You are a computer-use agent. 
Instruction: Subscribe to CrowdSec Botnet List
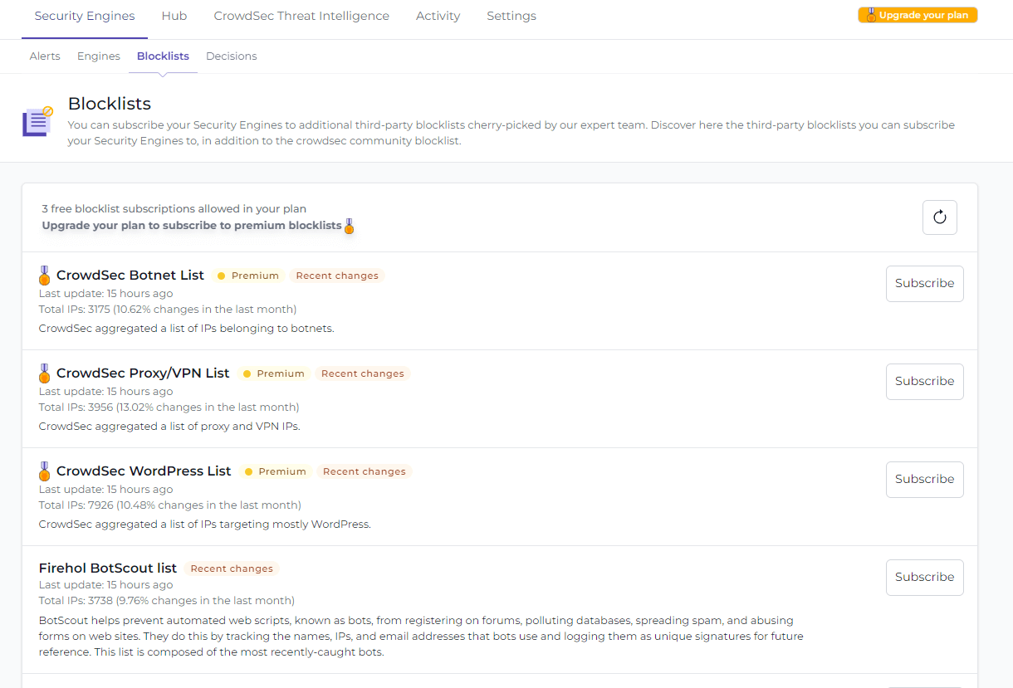[924, 283]
